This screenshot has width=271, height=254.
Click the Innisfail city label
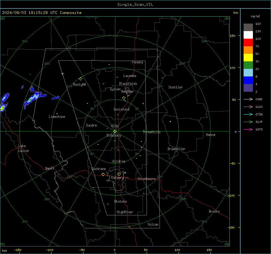[x=122, y=109]
